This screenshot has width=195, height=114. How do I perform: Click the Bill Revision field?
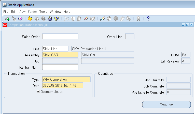pyautogui.click(x=186, y=61)
